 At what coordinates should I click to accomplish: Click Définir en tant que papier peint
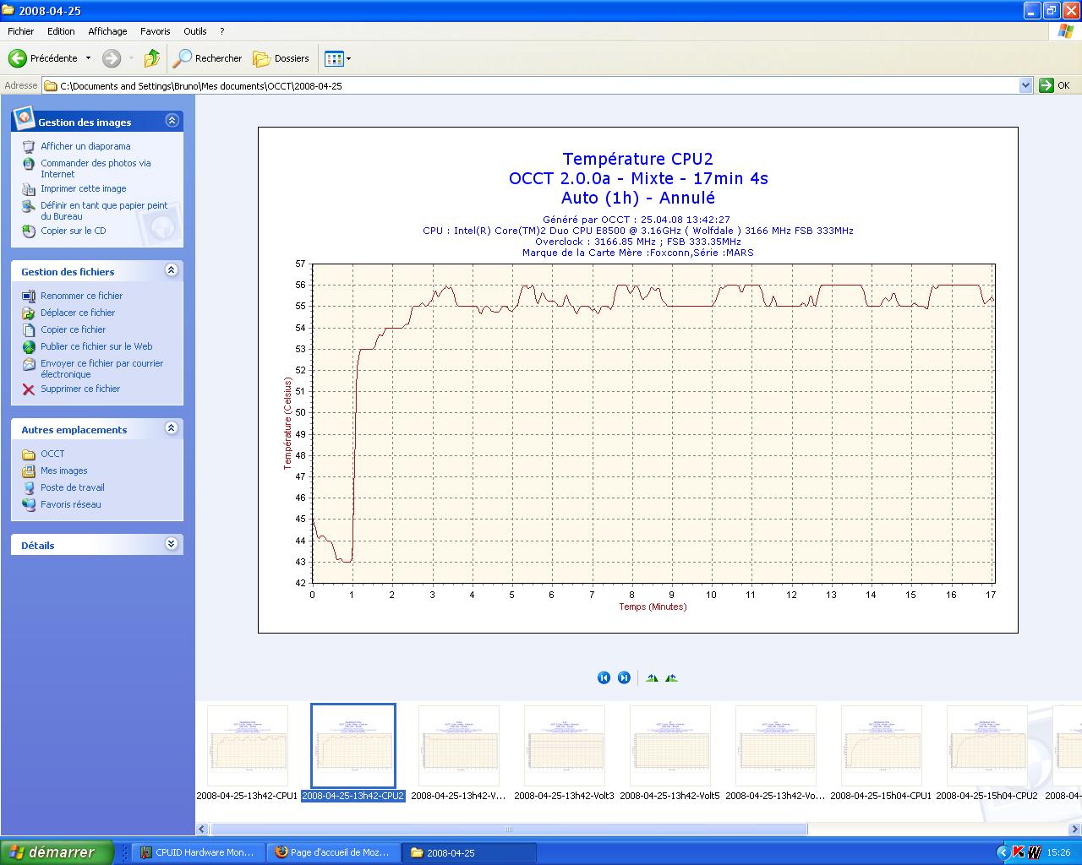104,210
